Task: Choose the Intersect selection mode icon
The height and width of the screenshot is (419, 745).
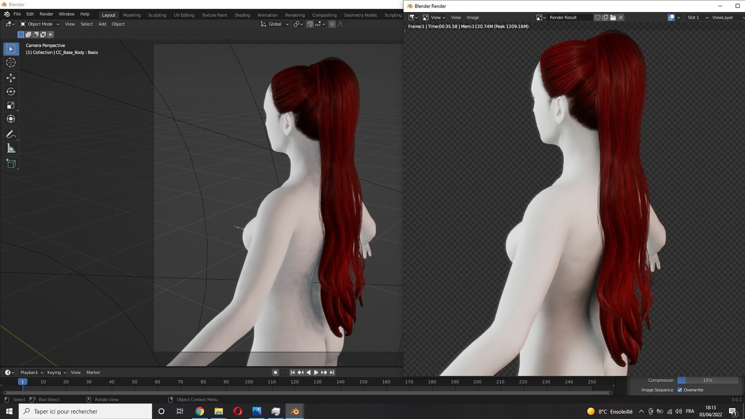Action: click(x=50, y=34)
